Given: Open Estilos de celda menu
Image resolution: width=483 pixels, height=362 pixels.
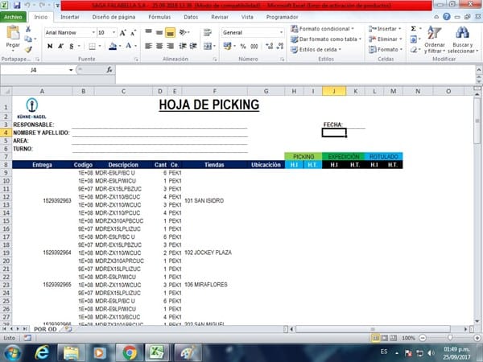Looking at the screenshot, I should tap(316, 49).
